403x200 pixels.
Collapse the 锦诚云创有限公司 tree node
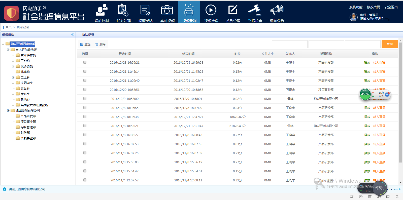[8, 110]
